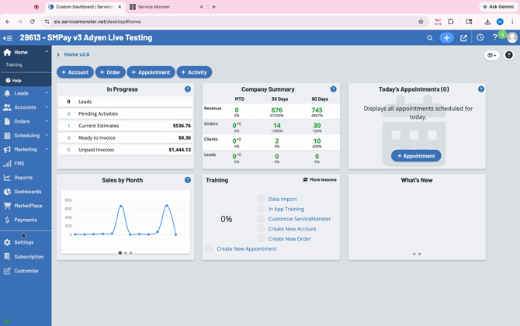Click the Company Summary help question icon
Screen dimensions: 520x326
coord(333,89)
